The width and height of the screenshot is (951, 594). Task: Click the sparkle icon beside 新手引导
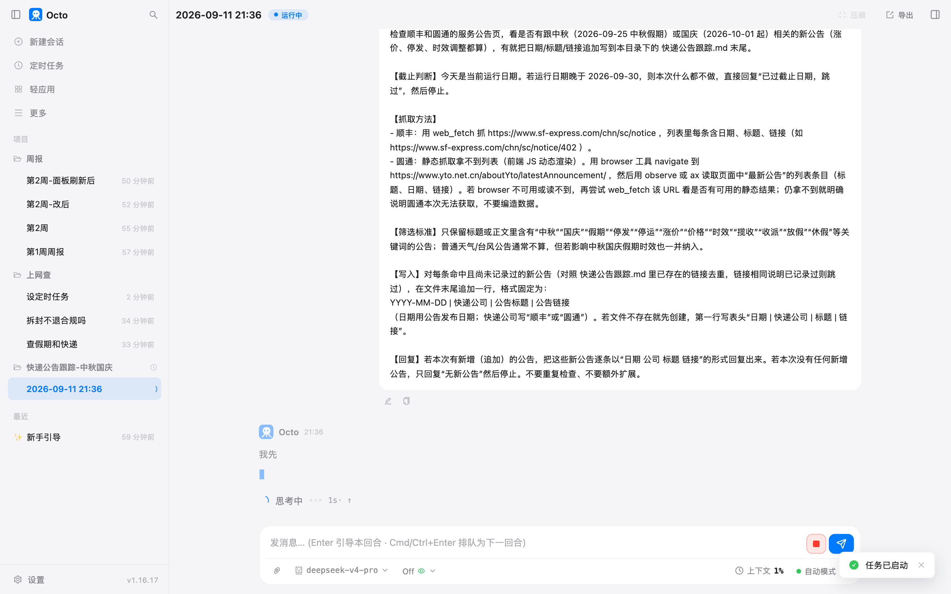click(x=18, y=437)
